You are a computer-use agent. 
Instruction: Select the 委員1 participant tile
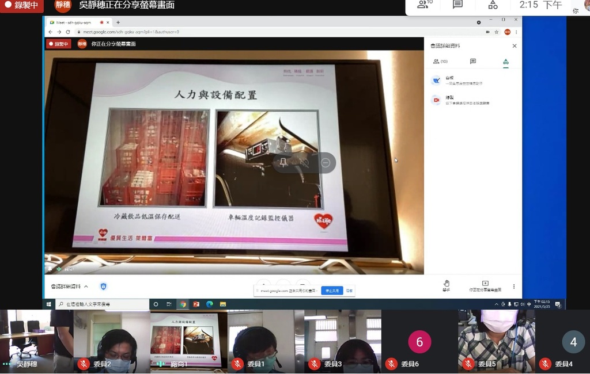pyautogui.click(x=266, y=341)
